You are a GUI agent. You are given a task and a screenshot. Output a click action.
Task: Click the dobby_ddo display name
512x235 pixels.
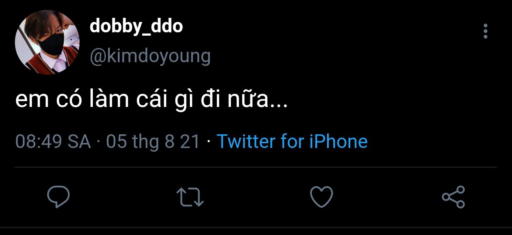click(x=136, y=27)
